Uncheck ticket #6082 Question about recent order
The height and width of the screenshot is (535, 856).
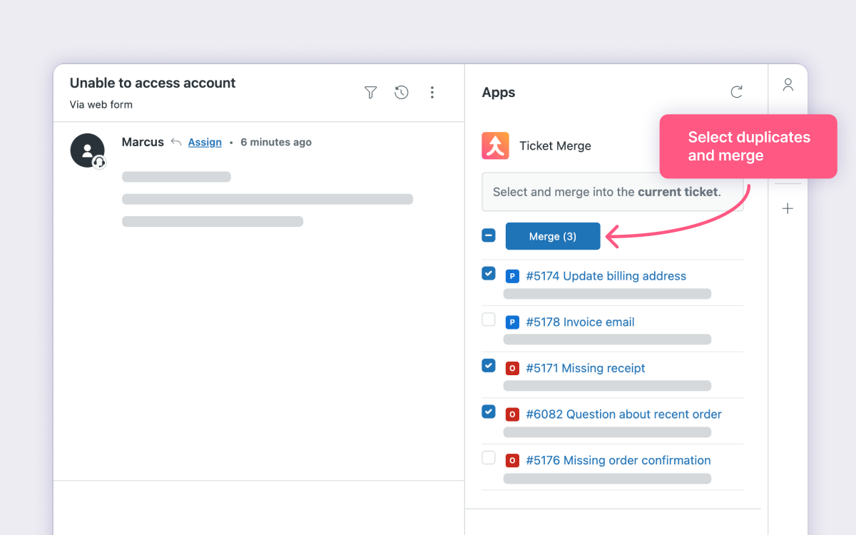pyautogui.click(x=489, y=412)
